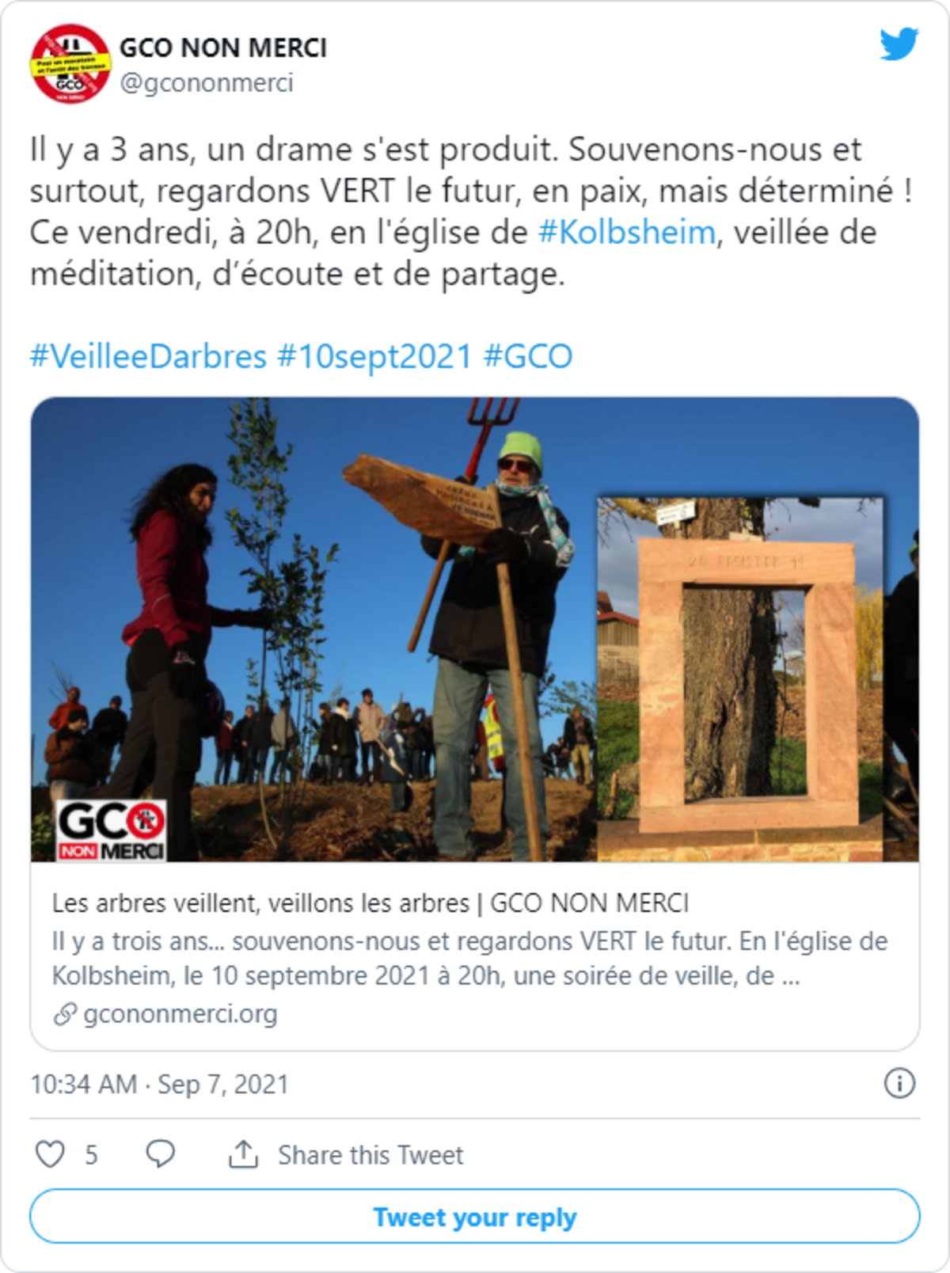Click the 10:34 AM Sep 7, 2021 timestamp
This screenshot has width=950, height=1273.
[160, 1084]
